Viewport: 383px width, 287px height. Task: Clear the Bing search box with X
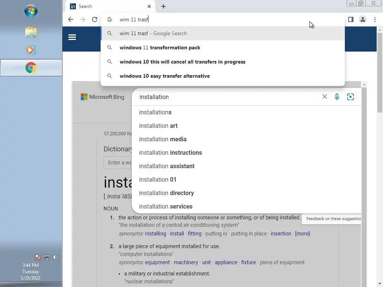click(325, 97)
